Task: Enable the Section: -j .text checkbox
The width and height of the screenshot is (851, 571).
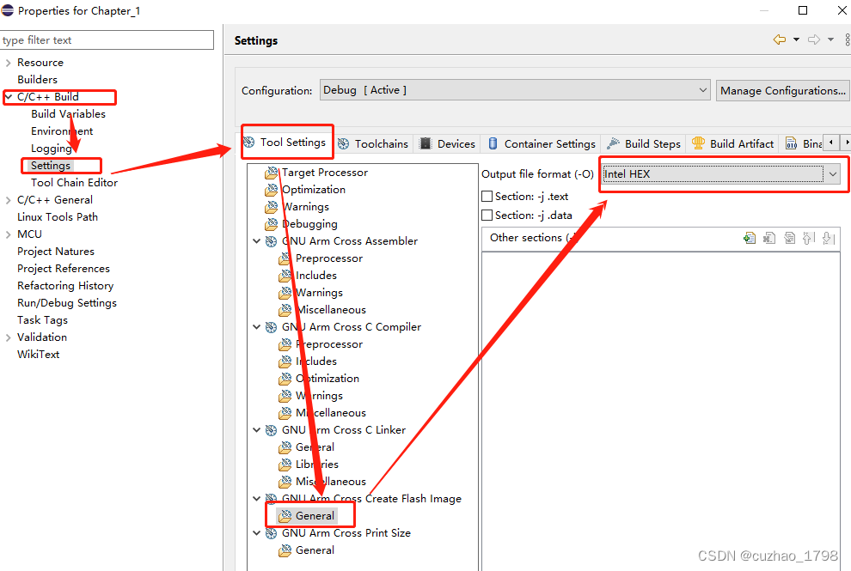Action: (487, 197)
